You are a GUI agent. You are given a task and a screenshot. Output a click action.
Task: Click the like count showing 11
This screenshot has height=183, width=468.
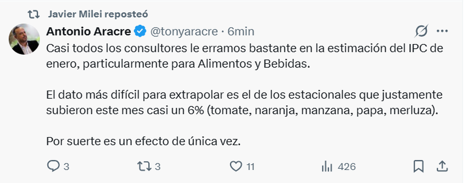[x=250, y=167]
